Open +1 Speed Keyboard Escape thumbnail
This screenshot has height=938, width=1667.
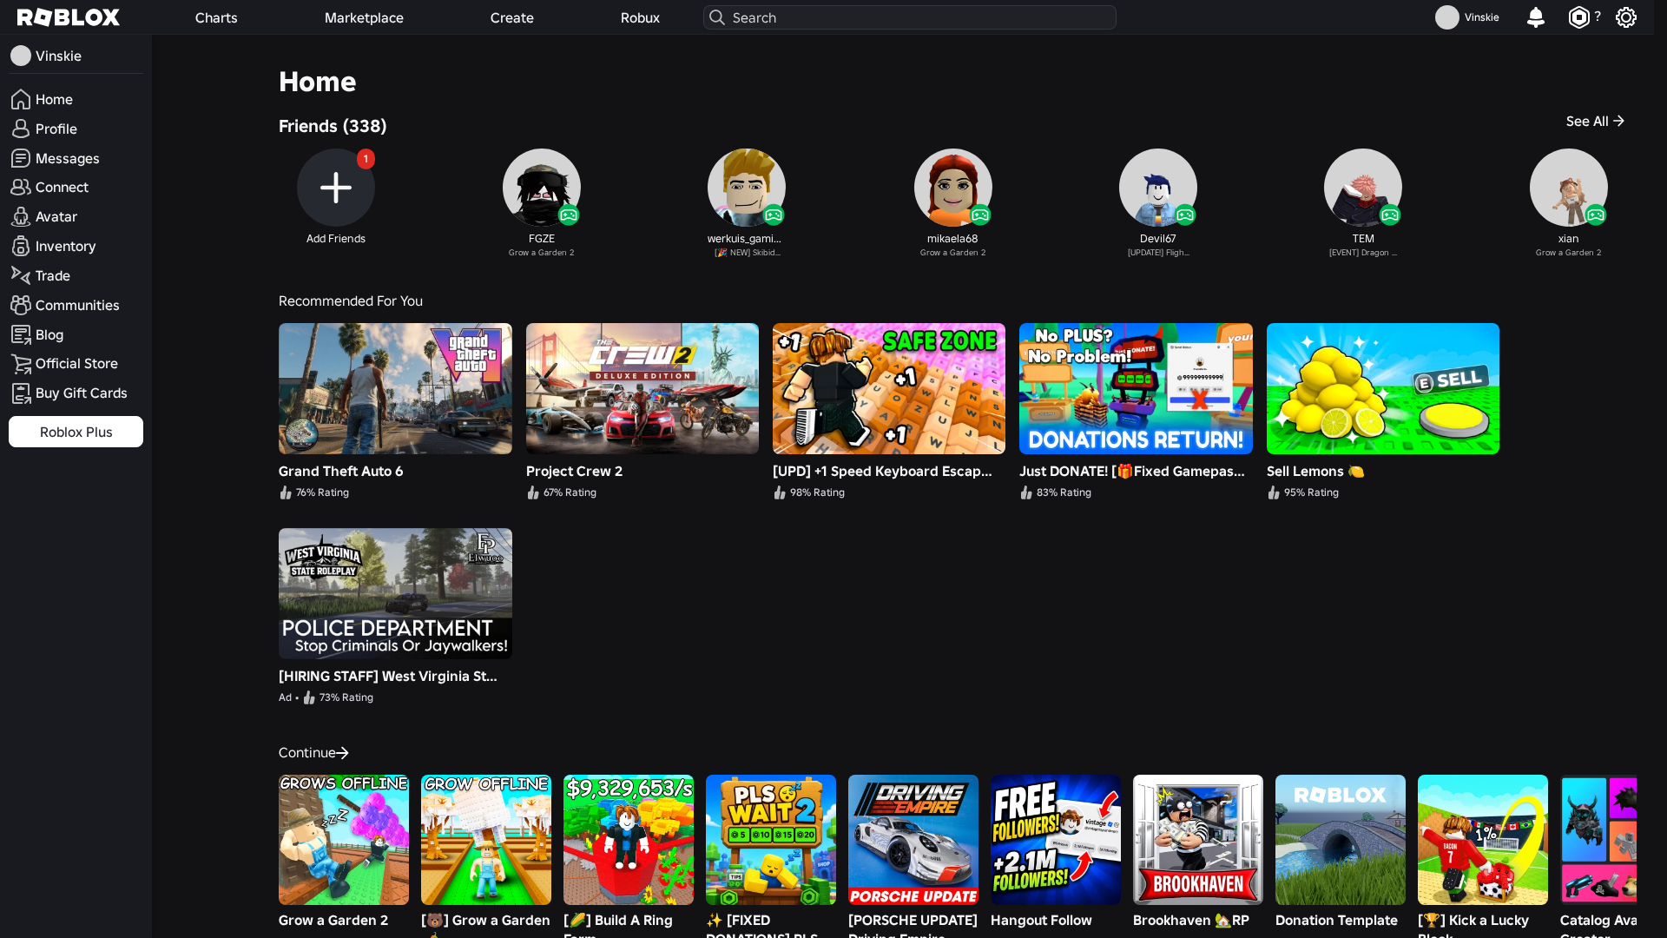point(889,388)
